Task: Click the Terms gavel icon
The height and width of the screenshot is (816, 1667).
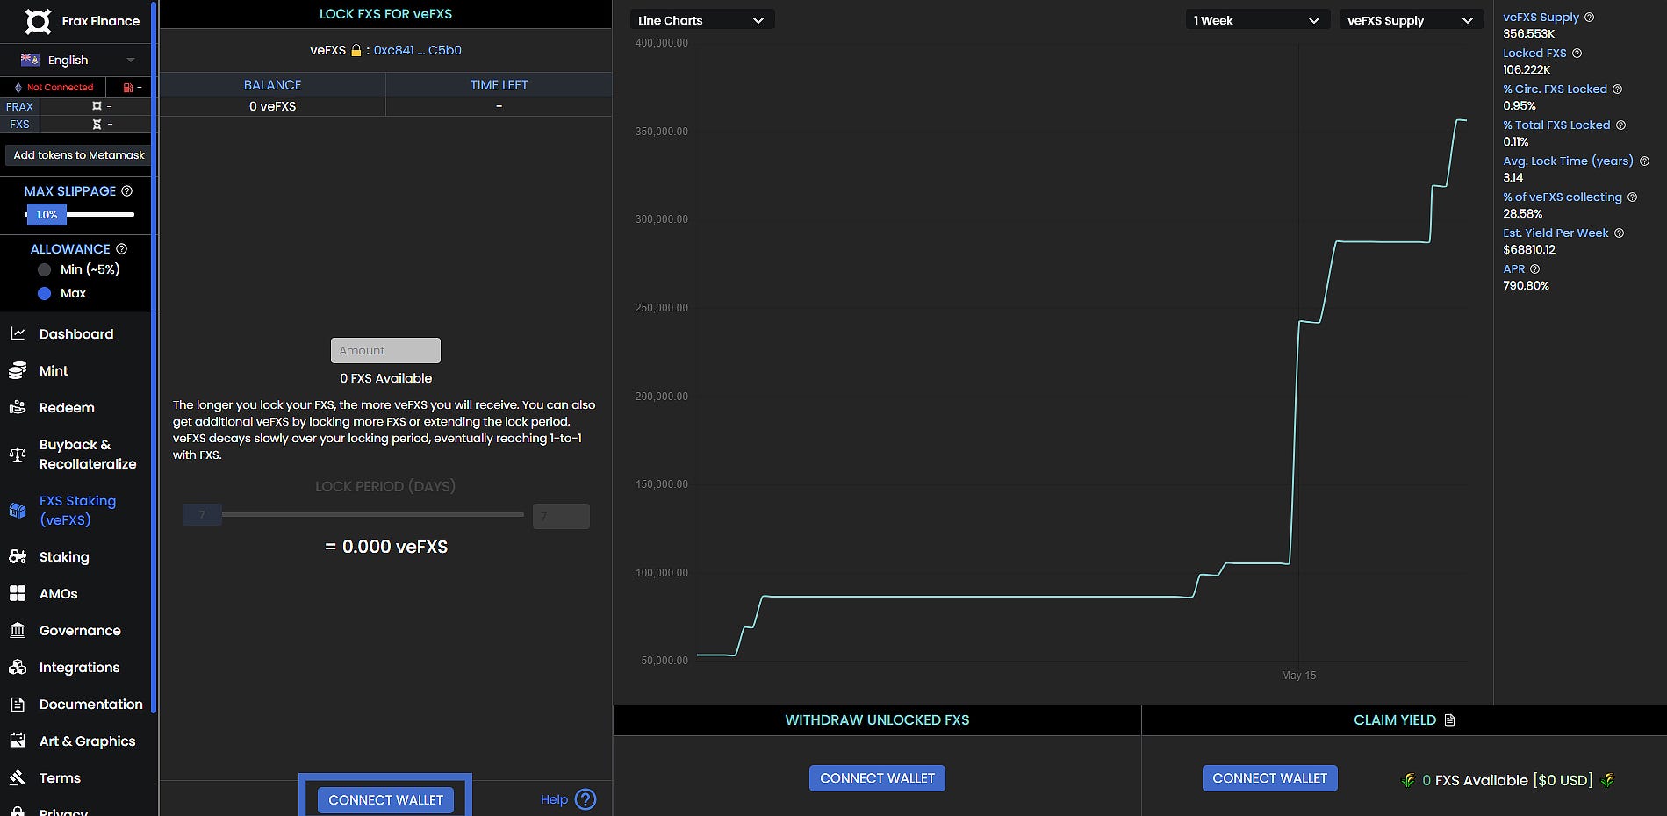Action: click(x=18, y=777)
